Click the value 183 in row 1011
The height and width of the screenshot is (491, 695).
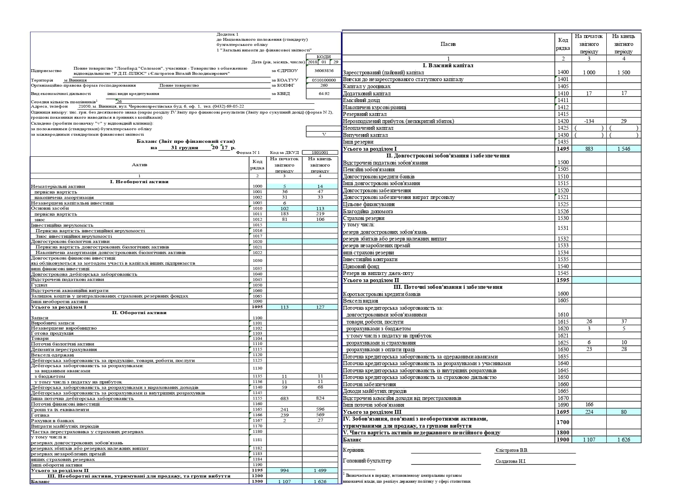284,214
